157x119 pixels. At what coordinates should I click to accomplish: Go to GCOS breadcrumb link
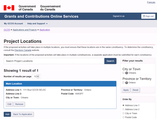pos(7,30)
